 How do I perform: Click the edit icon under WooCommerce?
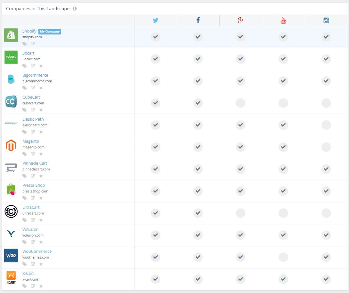(33, 264)
